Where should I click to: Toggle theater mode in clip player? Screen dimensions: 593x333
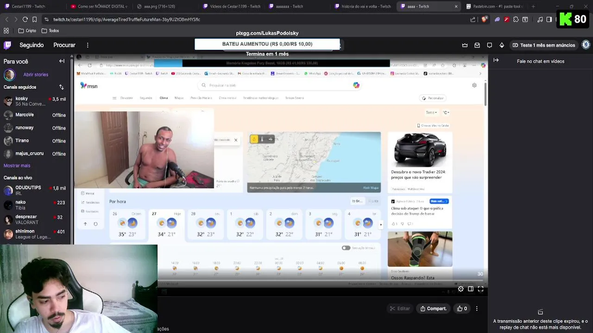(471, 289)
